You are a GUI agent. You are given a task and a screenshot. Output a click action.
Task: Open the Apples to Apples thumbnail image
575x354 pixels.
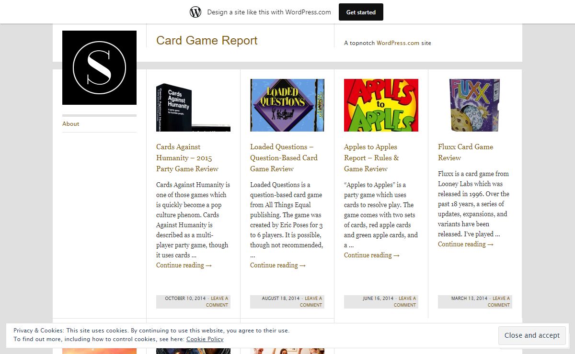click(381, 105)
